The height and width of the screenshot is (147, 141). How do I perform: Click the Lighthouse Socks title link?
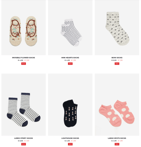coord(70,138)
